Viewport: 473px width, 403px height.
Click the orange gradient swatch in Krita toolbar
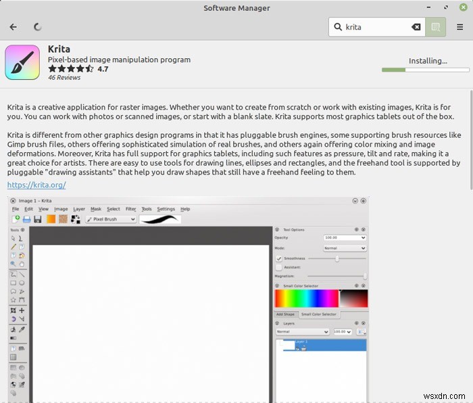point(51,219)
